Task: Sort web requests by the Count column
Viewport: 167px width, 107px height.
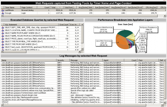Action: click(x=44, y=7)
